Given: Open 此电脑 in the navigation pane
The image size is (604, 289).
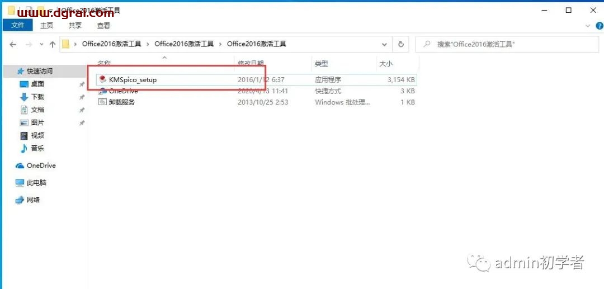Looking at the screenshot, I should 36,183.
